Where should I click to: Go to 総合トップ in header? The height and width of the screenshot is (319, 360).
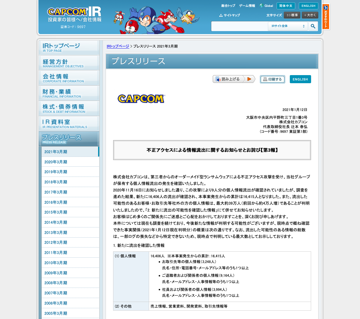[228, 6]
